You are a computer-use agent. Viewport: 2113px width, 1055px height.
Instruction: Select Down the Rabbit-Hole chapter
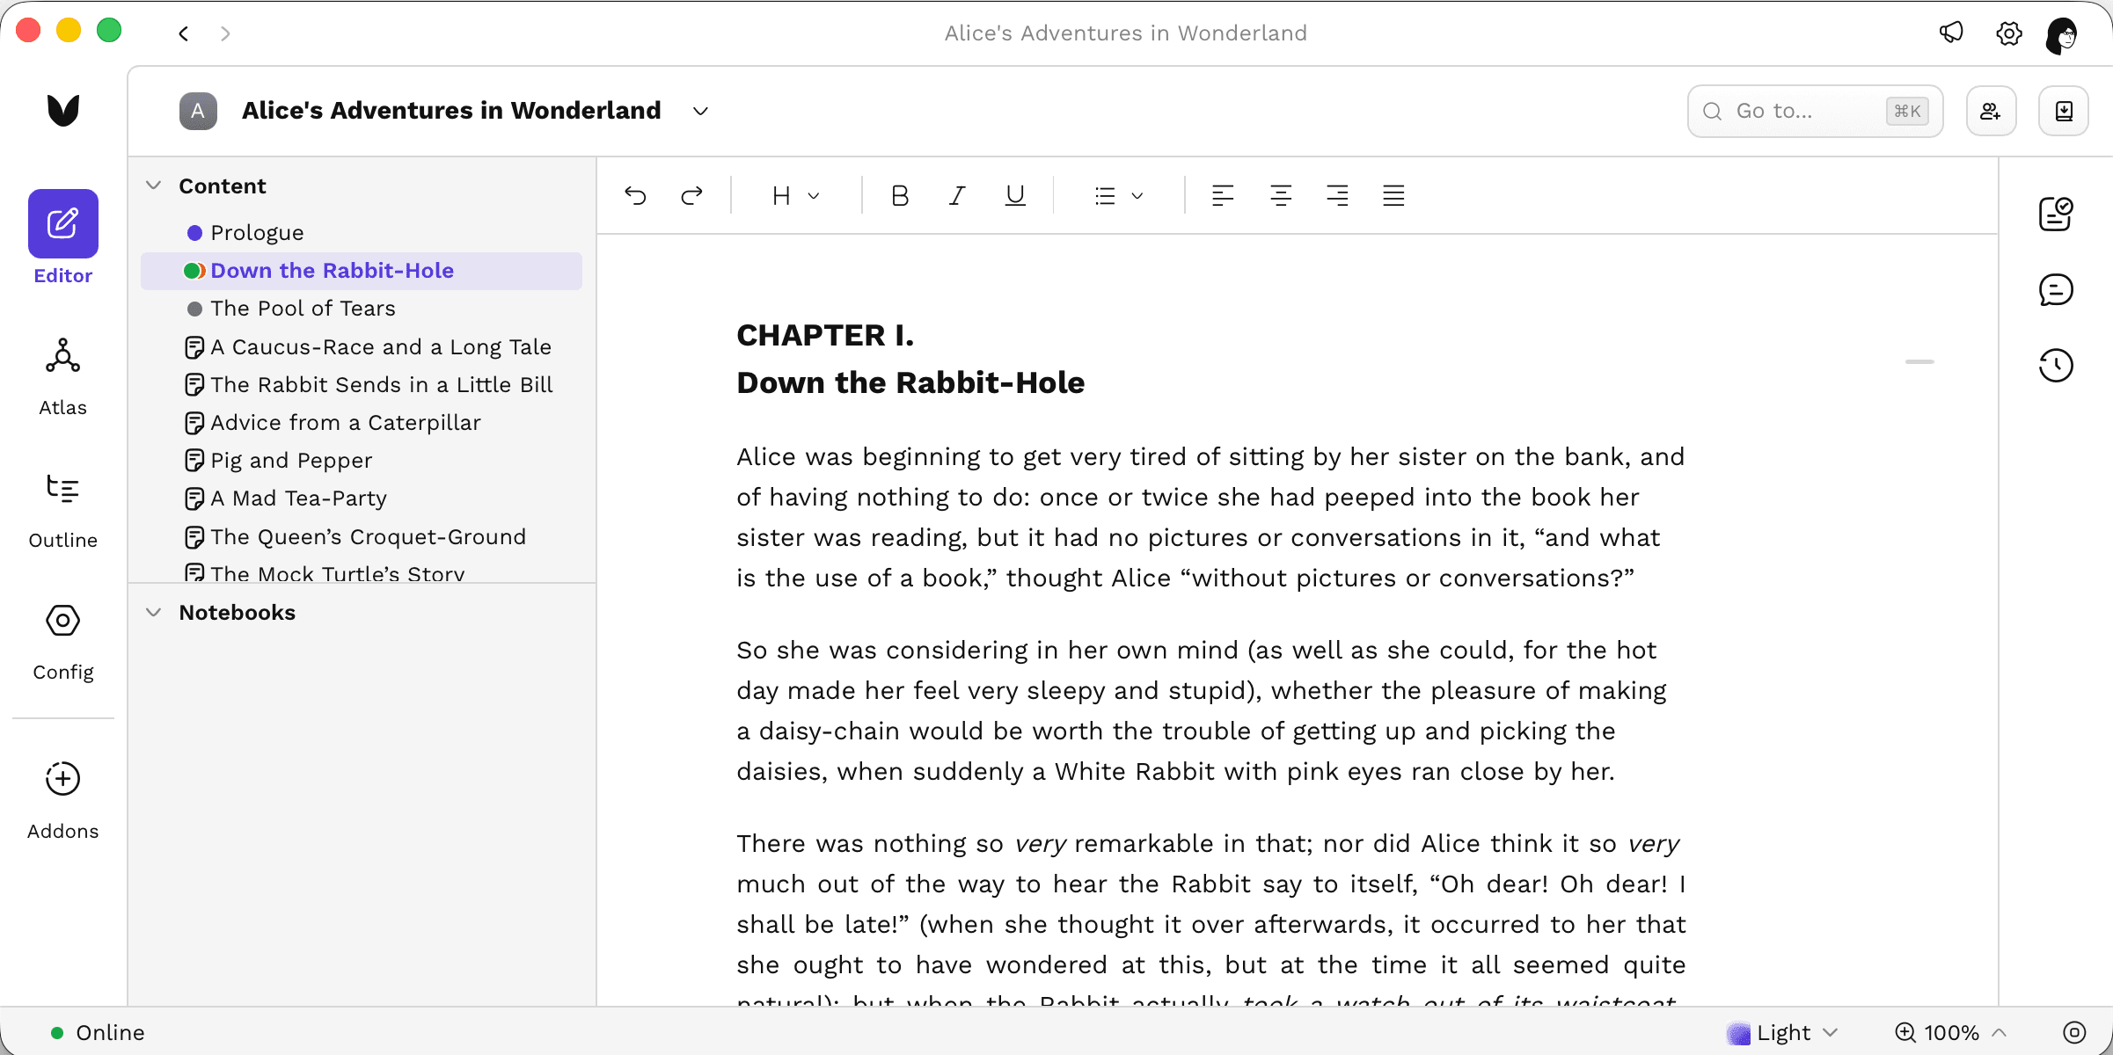[x=362, y=271]
